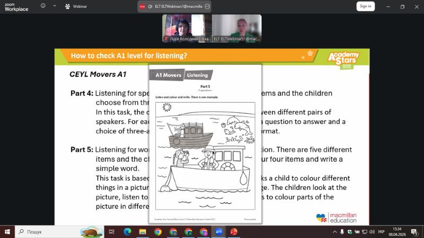424x238 pixels.
Task: Select Лідія Володимирівна's video thumbnail
Action: click(187, 29)
